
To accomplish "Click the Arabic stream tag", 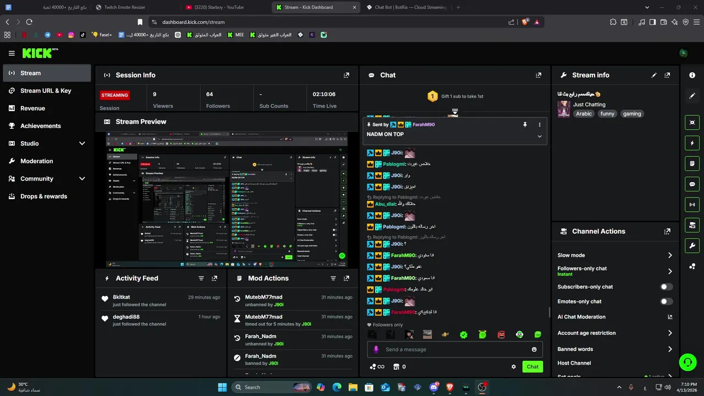I will pos(584,114).
